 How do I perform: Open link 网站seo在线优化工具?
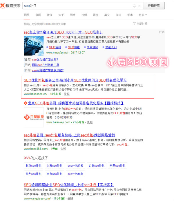(x=46, y=65)
